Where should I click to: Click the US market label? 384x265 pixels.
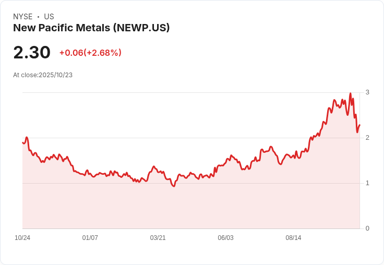(x=49, y=17)
